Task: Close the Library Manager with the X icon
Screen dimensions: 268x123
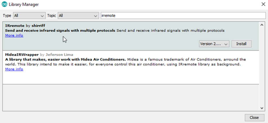Action: 263,4
